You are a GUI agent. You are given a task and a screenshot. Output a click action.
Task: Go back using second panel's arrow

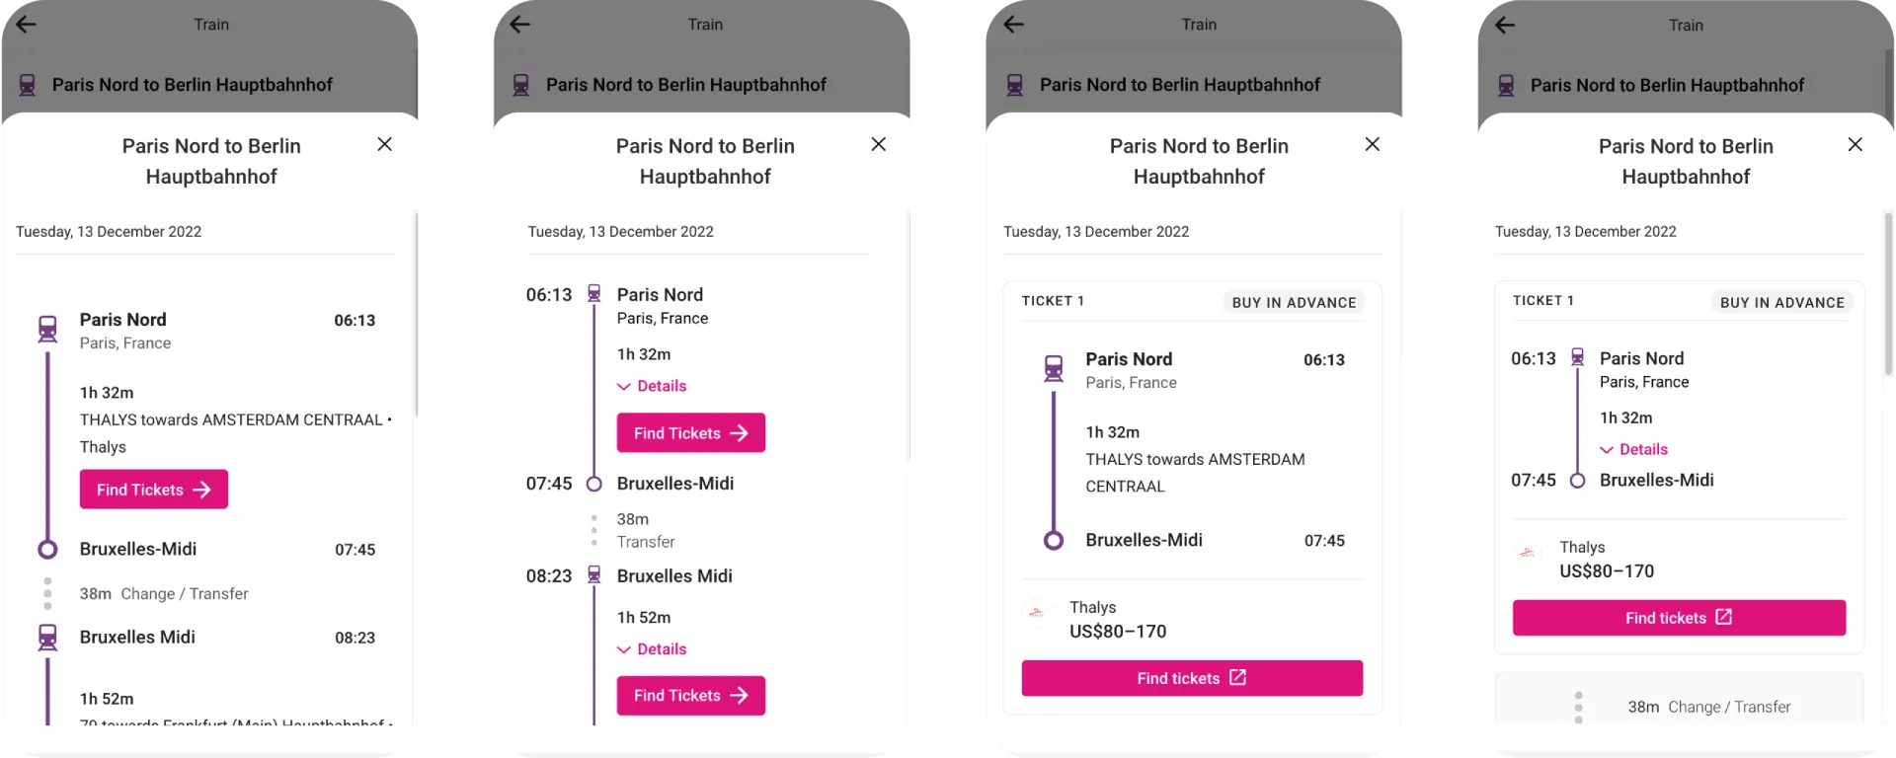click(520, 25)
